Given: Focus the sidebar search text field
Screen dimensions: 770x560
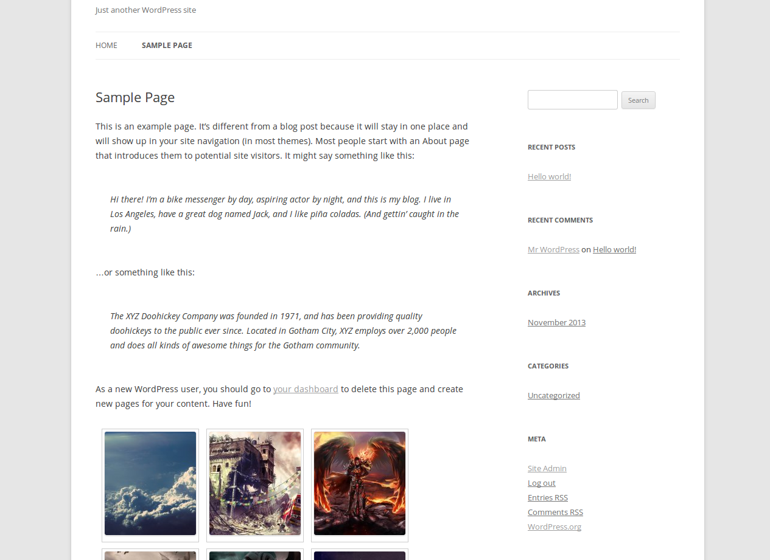Looking at the screenshot, I should coord(572,100).
